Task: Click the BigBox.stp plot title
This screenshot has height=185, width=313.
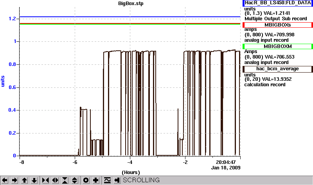Action: click(131, 4)
